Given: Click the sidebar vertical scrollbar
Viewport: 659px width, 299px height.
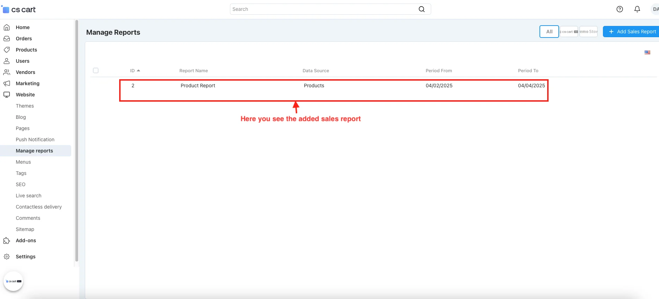Looking at the screenshot, I should point(76,140).
